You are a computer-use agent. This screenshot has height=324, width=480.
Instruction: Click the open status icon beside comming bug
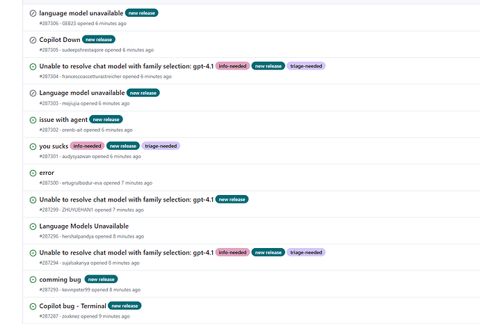[x=33, y=279]
